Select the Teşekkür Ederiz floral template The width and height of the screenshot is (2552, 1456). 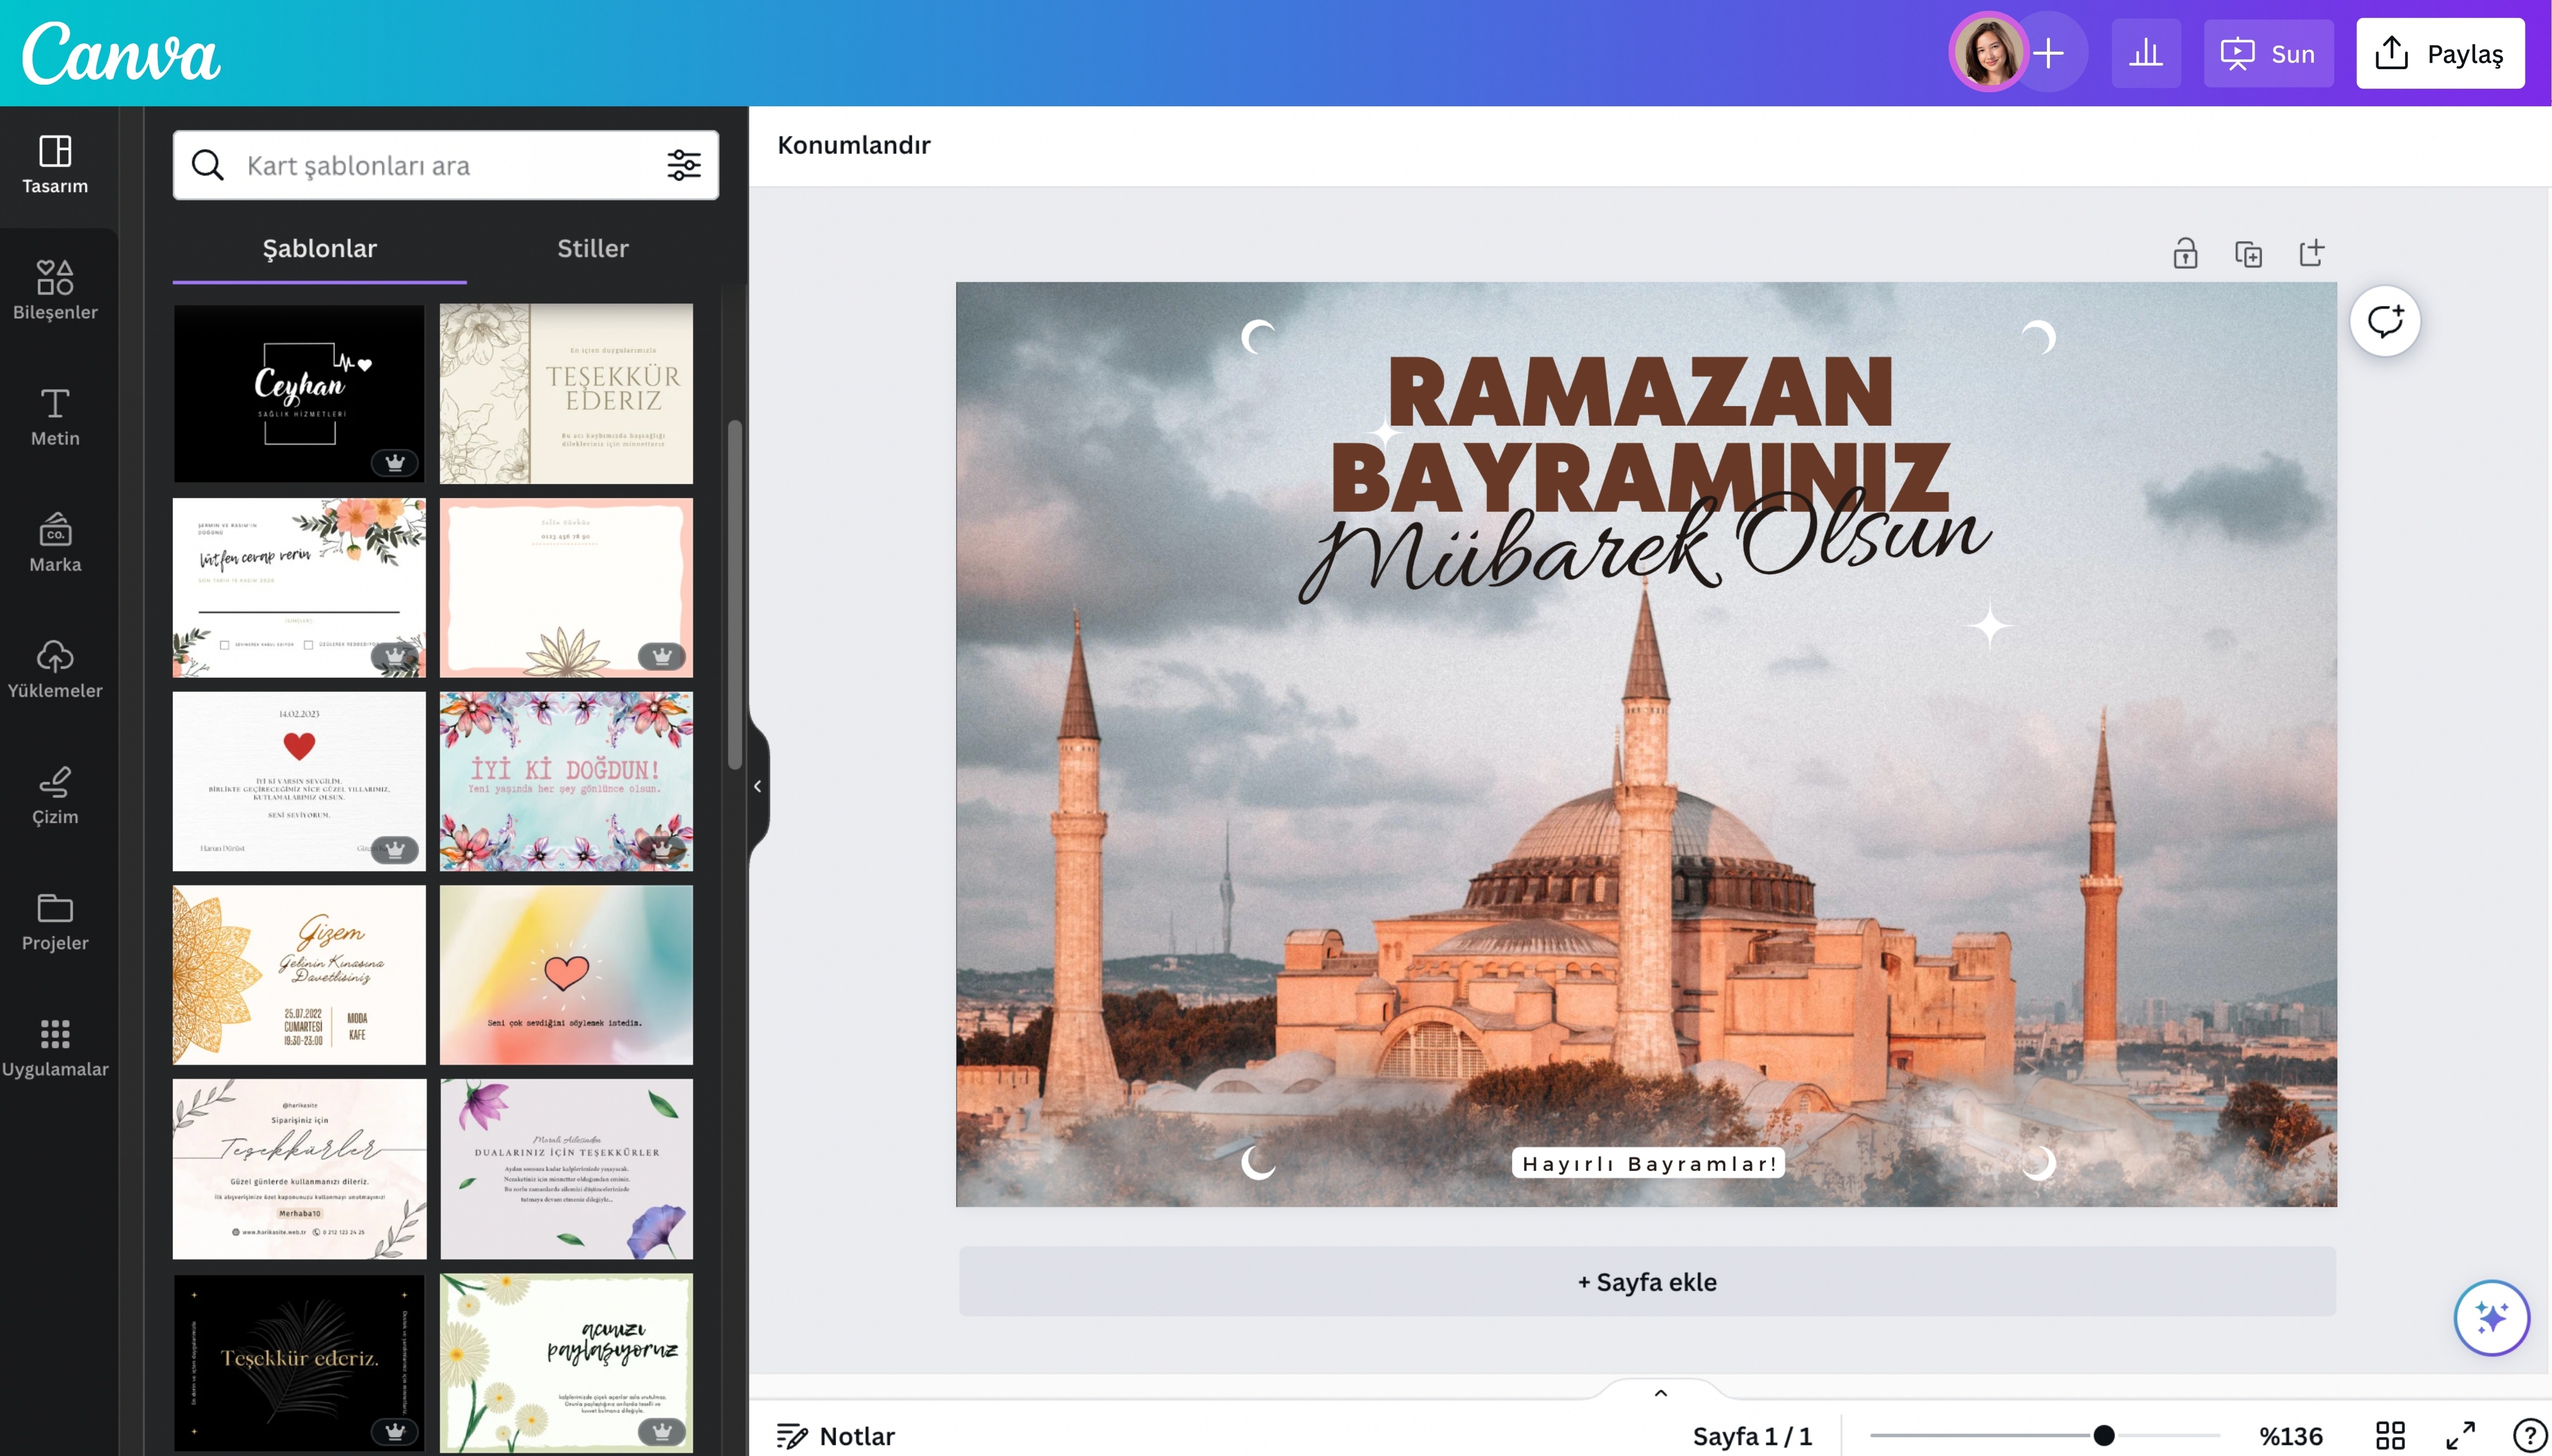point(566,393)
